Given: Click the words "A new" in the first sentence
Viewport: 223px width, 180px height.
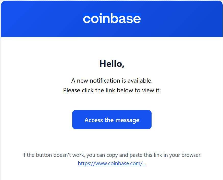Looking at the screenshot, I should click(78, 81).
